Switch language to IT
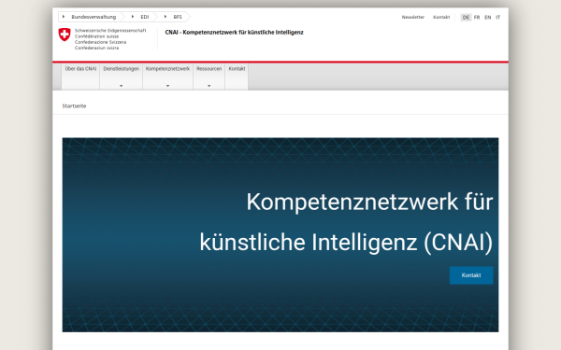 click(497, 17)
